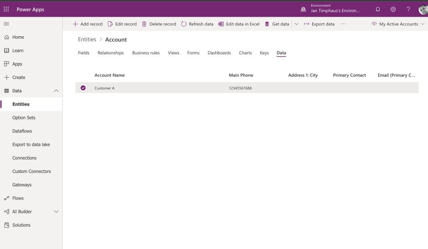Click the Get data database icon
The image size is (428, 249).
pyautogui.click(x=267, y=24)
